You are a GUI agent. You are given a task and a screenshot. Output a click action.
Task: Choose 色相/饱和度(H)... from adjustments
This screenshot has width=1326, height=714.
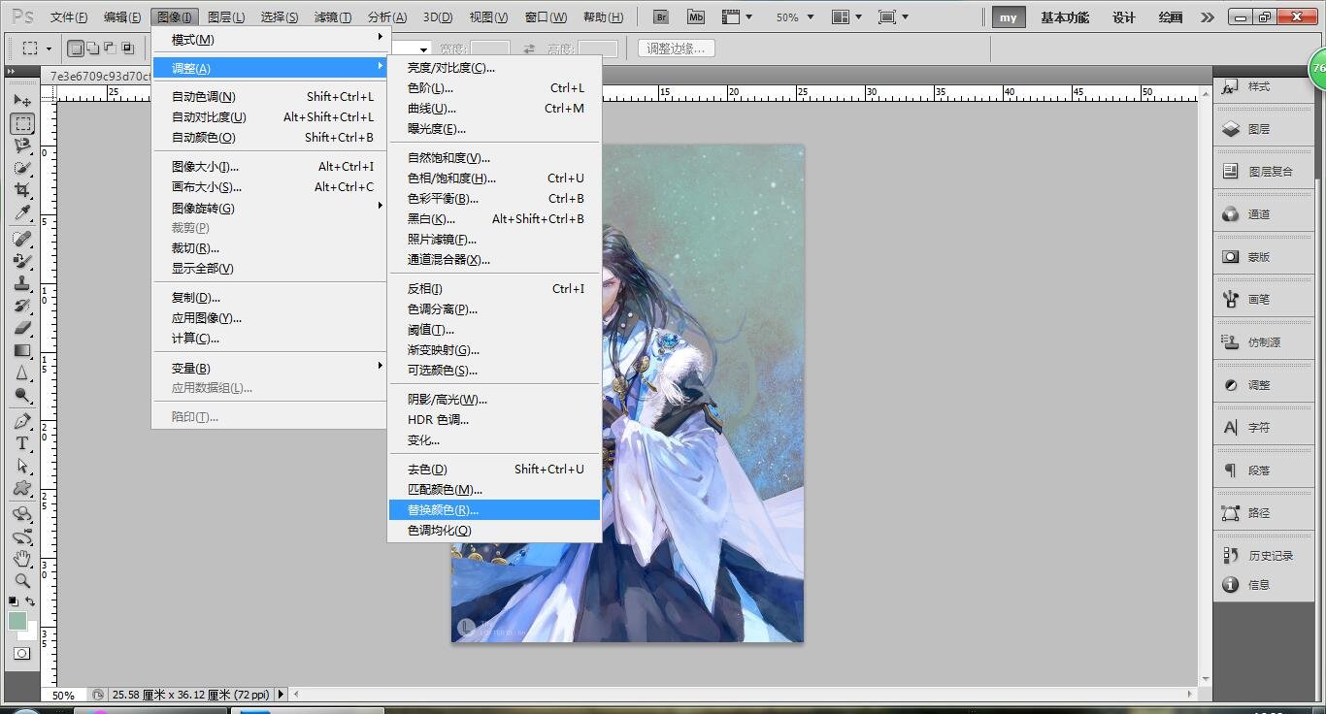pos(451,178)
